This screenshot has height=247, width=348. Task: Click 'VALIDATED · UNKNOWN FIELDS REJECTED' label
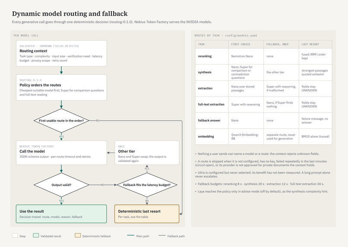49,46
